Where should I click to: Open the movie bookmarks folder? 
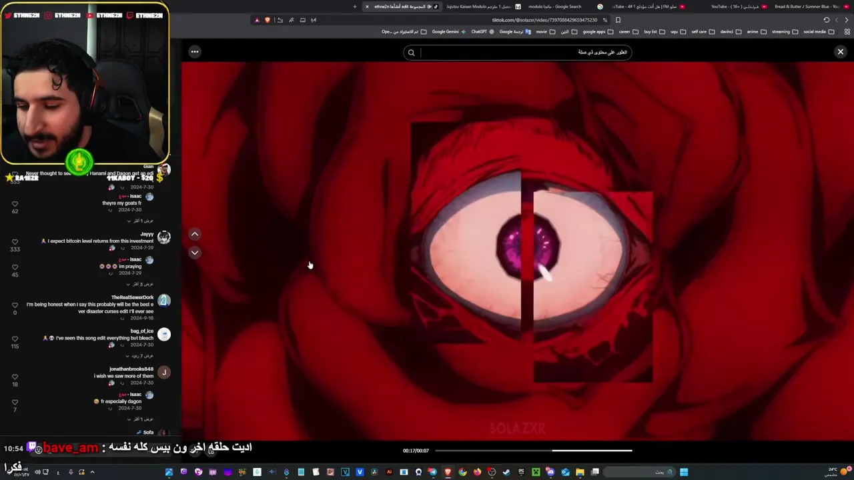546,31
